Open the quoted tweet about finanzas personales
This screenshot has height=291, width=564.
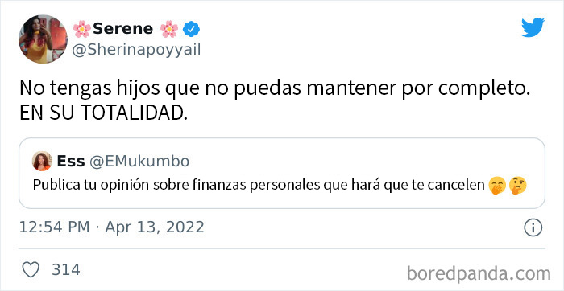(282, 173)
